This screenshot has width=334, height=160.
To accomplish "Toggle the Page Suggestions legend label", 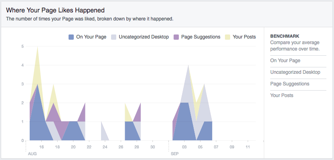I will pyautogui.click(x=200, y=37).
